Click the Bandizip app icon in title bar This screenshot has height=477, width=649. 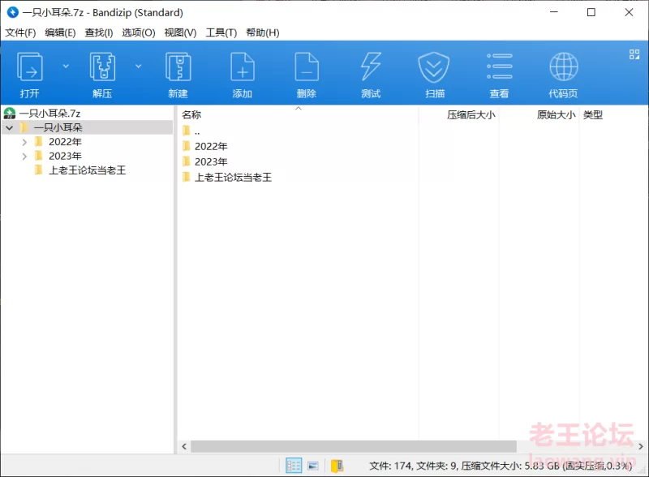click(13, 12)
